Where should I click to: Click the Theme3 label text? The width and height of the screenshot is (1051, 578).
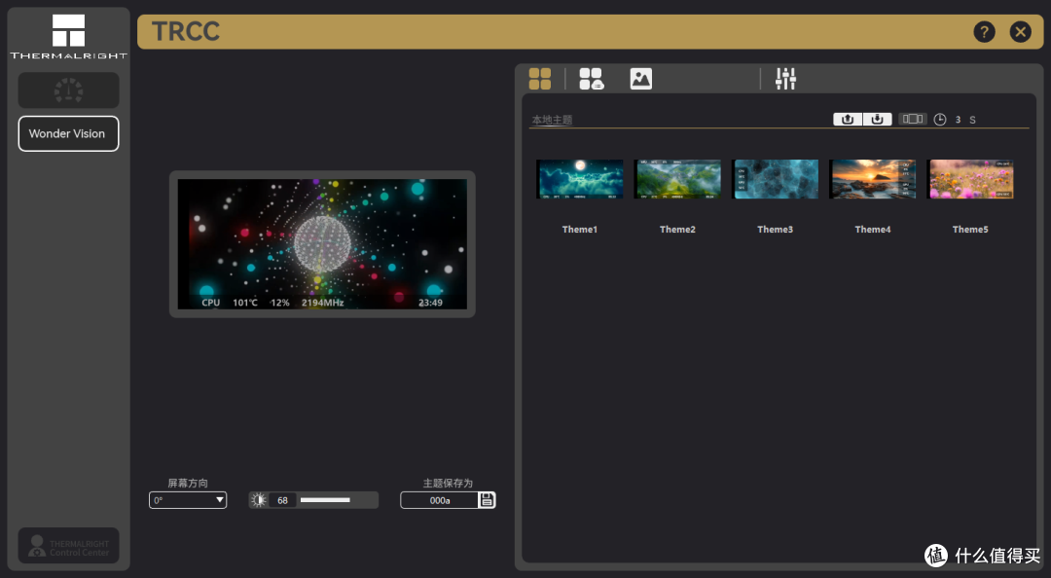[775, 230]
